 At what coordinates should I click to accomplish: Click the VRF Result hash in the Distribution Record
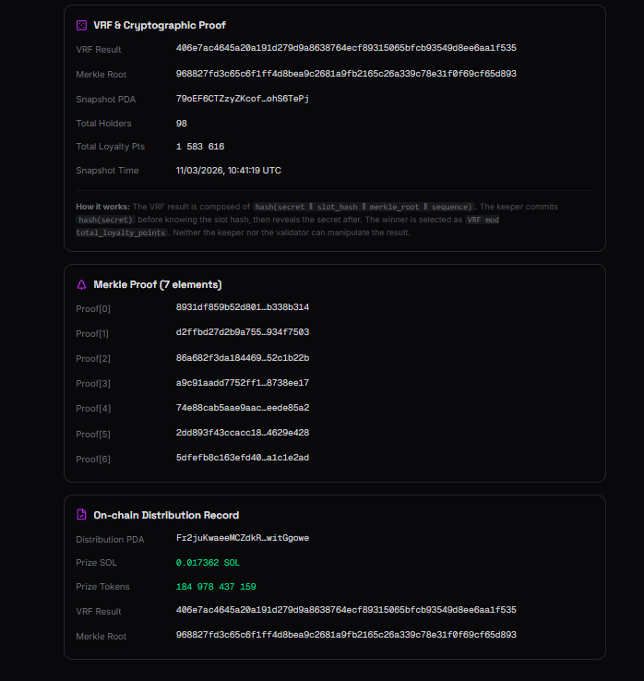(x=346, y=610)
